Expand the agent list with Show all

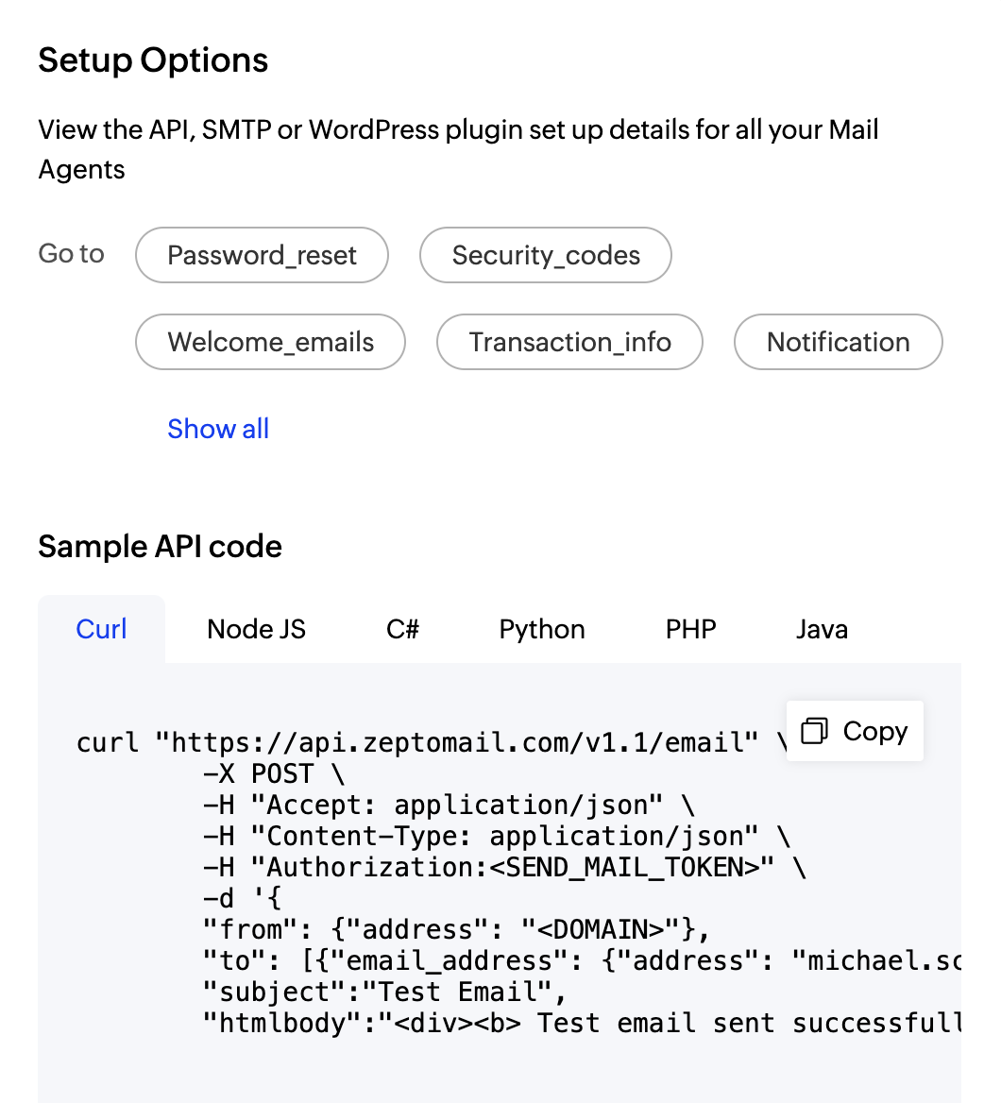pos(218,429)
